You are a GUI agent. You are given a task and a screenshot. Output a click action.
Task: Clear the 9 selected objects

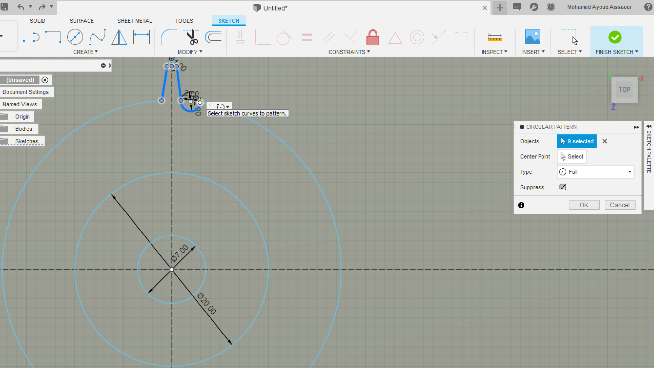tap(605, 141)
